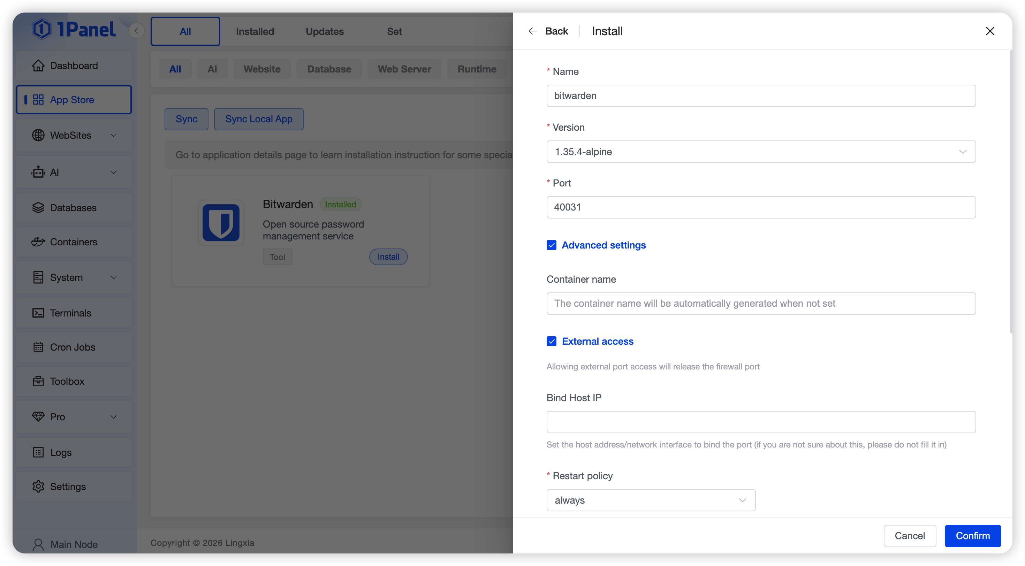This screenshot has width=1025, height=566.
Task: Disable the External access checkbox
Action: [552, 341]
